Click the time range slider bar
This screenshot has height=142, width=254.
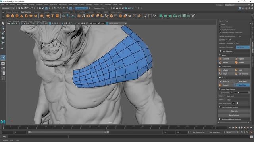point(69,132)
